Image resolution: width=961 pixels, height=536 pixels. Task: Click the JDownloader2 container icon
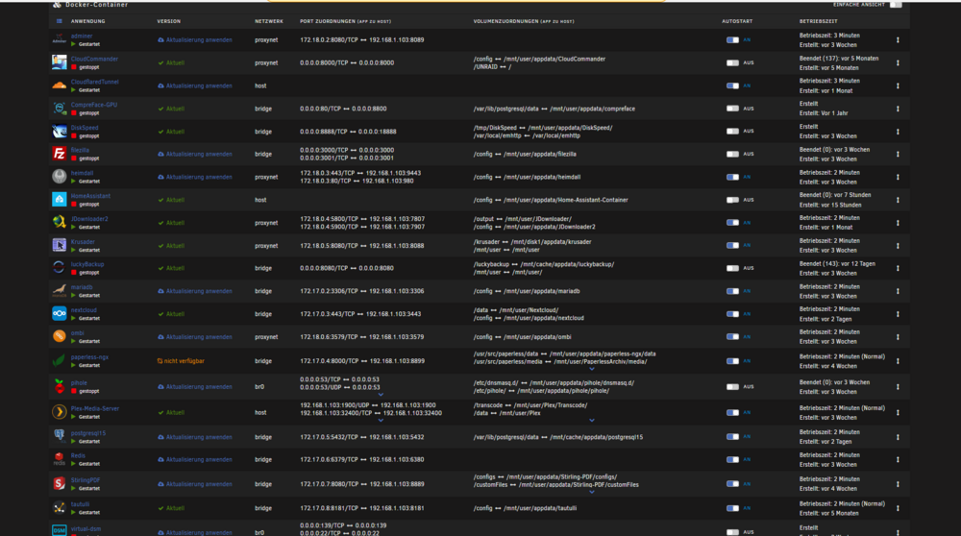(x=59, y=222)
